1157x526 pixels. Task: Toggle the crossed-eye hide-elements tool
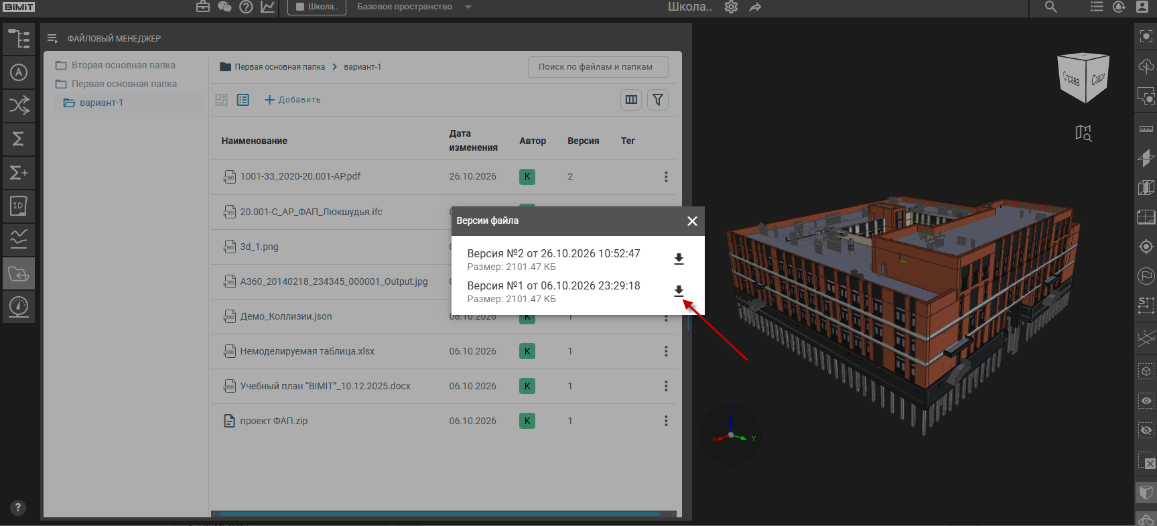[1146, 430]
